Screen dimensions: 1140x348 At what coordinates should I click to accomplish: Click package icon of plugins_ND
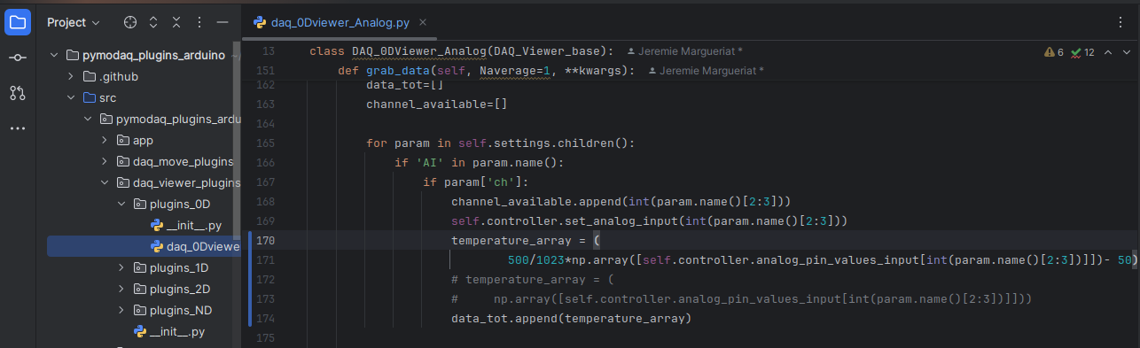click(139, 310)
